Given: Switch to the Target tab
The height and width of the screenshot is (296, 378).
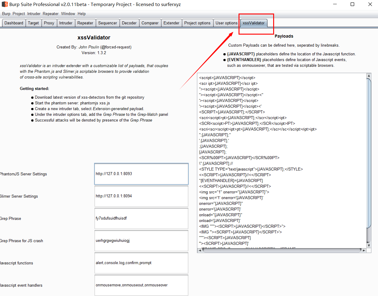Looking at the screenshot, I should tap(33, 23).
